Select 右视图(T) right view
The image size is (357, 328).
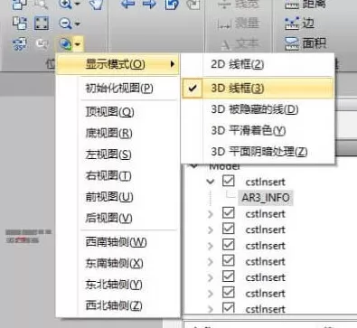click(x=108, y=175)
